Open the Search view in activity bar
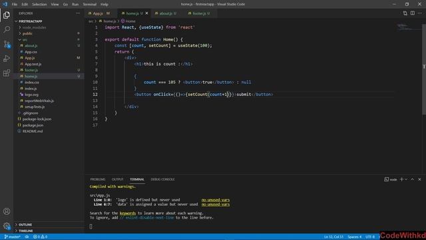Image resolution: width=426 pixels, height=240 pixels. tap(7, 29)
